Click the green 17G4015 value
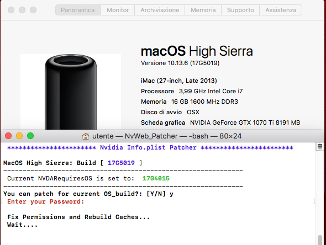 [156, 178]
